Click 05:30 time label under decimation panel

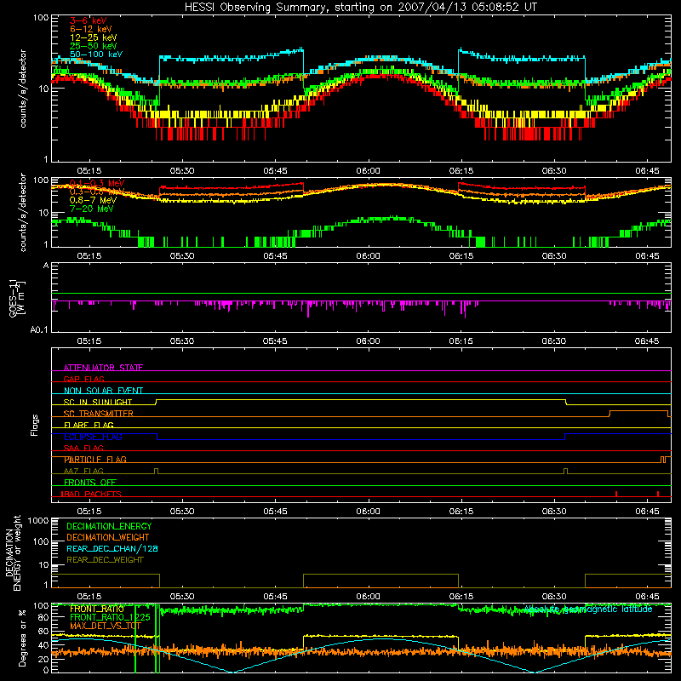tap(182, 597)
